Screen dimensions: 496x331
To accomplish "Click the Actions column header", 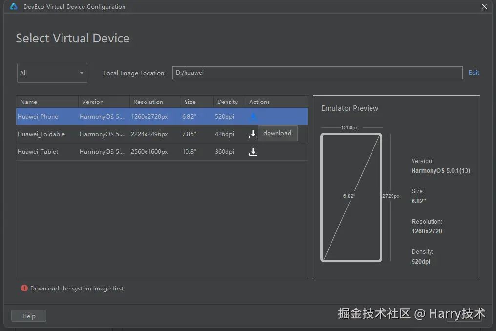I will pos(277,102).
